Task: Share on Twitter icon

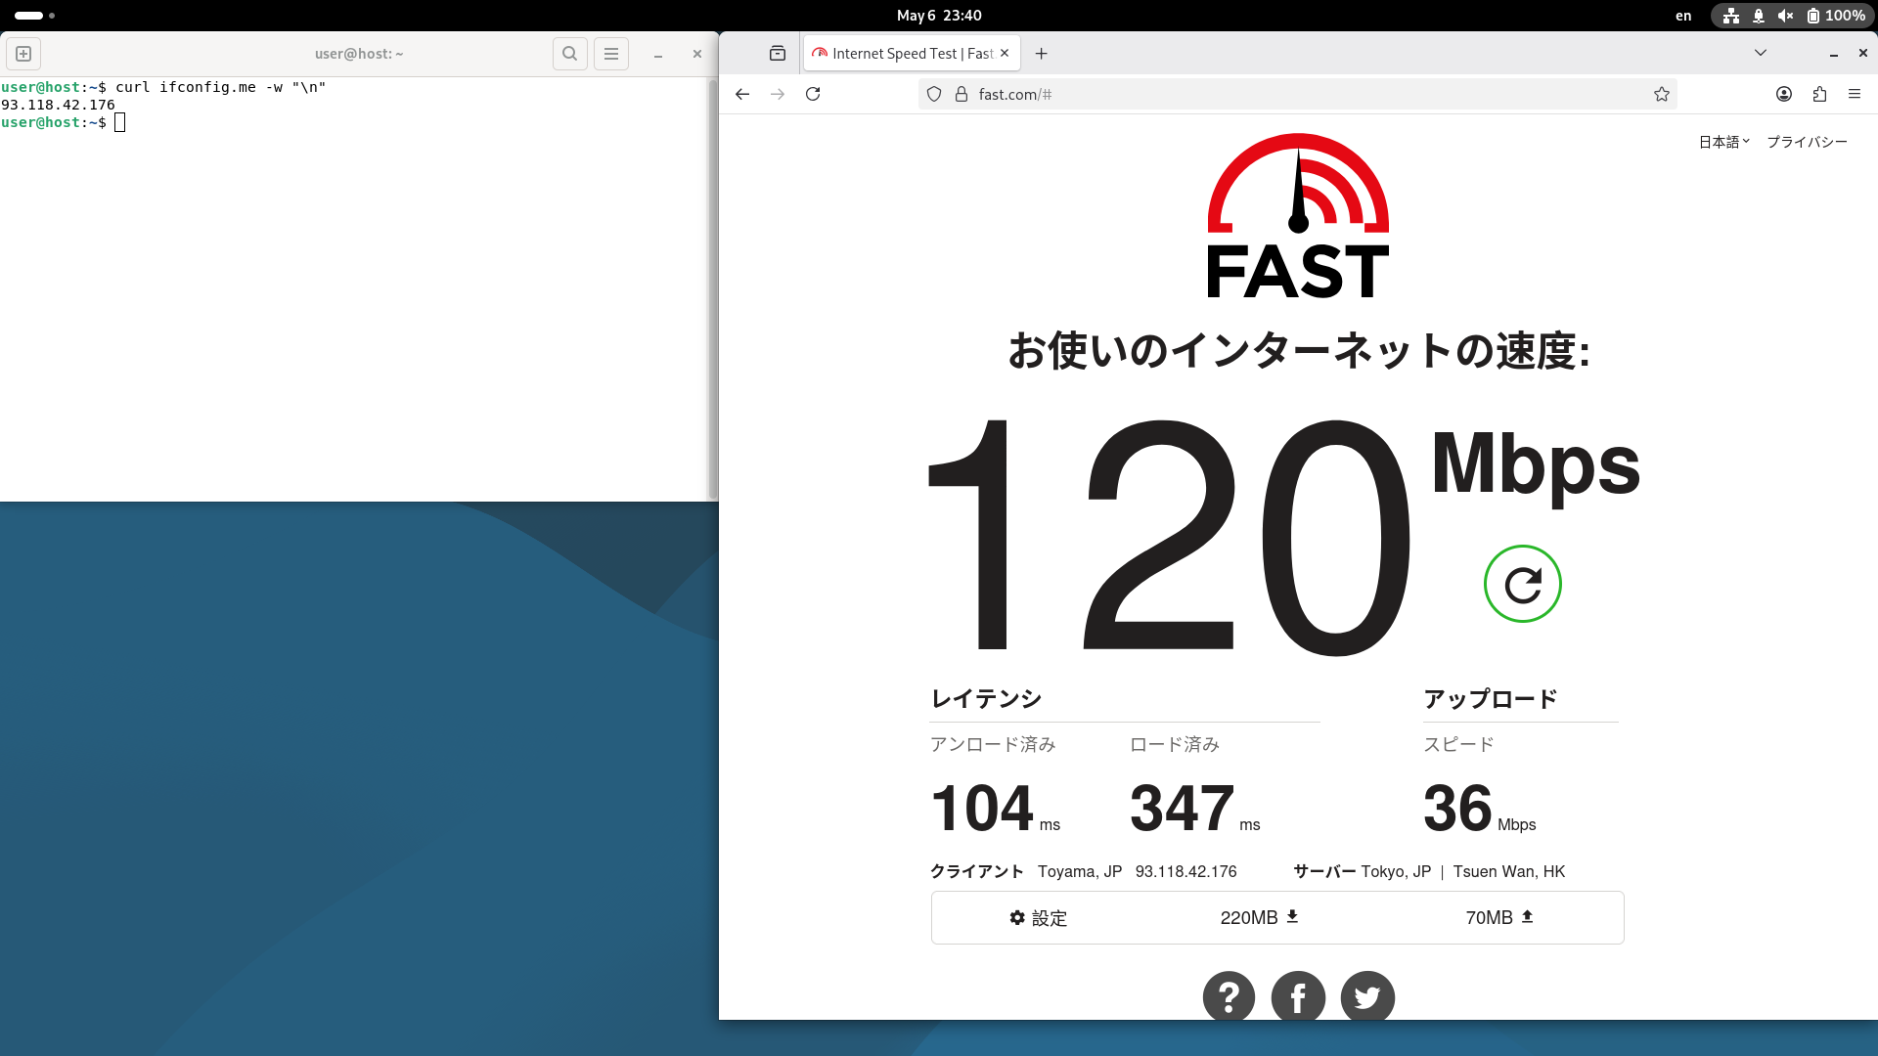Action: pyautogui.click(x=1367, y=997)
